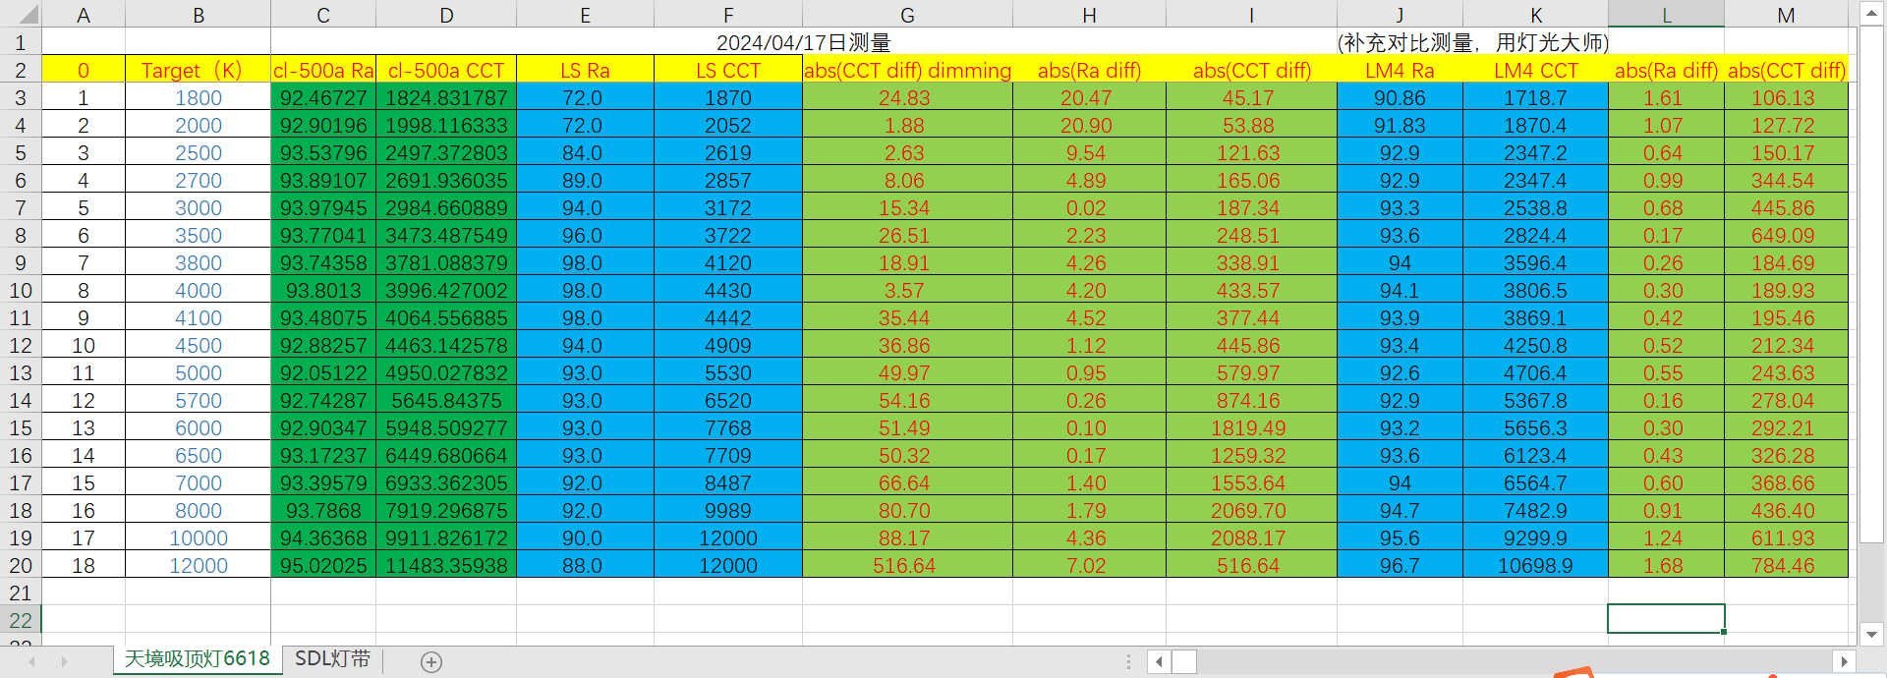Select column M header
1887x678 pixels.
click(x=1786, y=15)
